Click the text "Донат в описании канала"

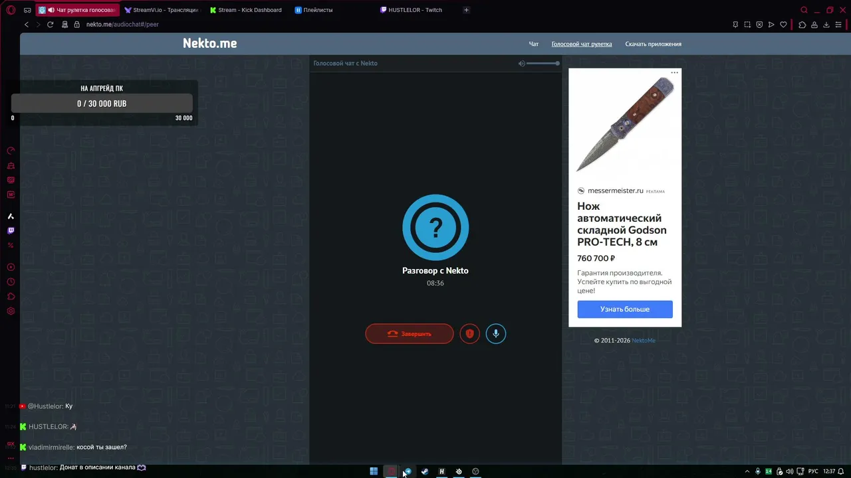click(97, 467)
